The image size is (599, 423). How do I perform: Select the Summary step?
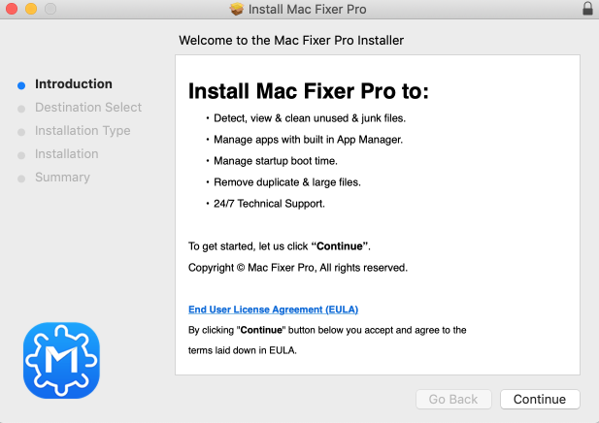tap(62, 178)
